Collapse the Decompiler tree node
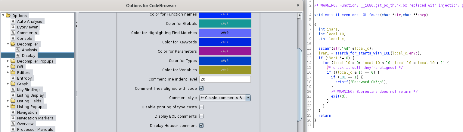 click(8, 44)
